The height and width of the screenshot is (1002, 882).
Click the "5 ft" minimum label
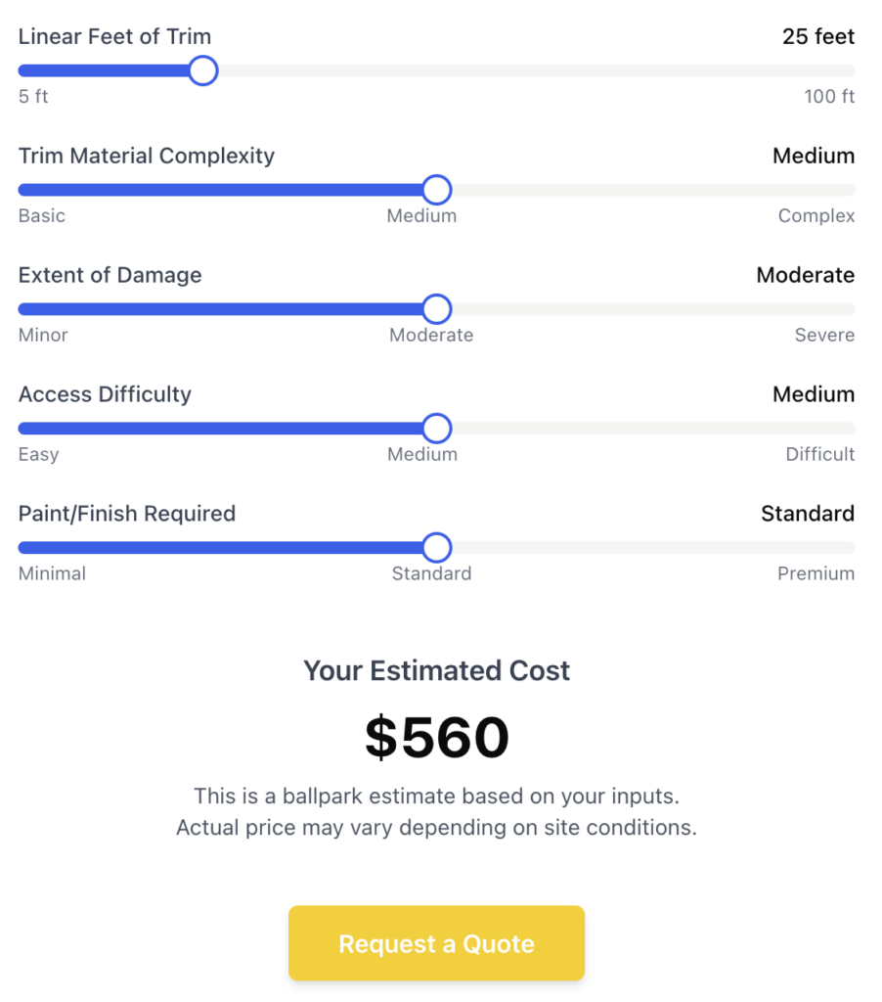pos(33,97)
